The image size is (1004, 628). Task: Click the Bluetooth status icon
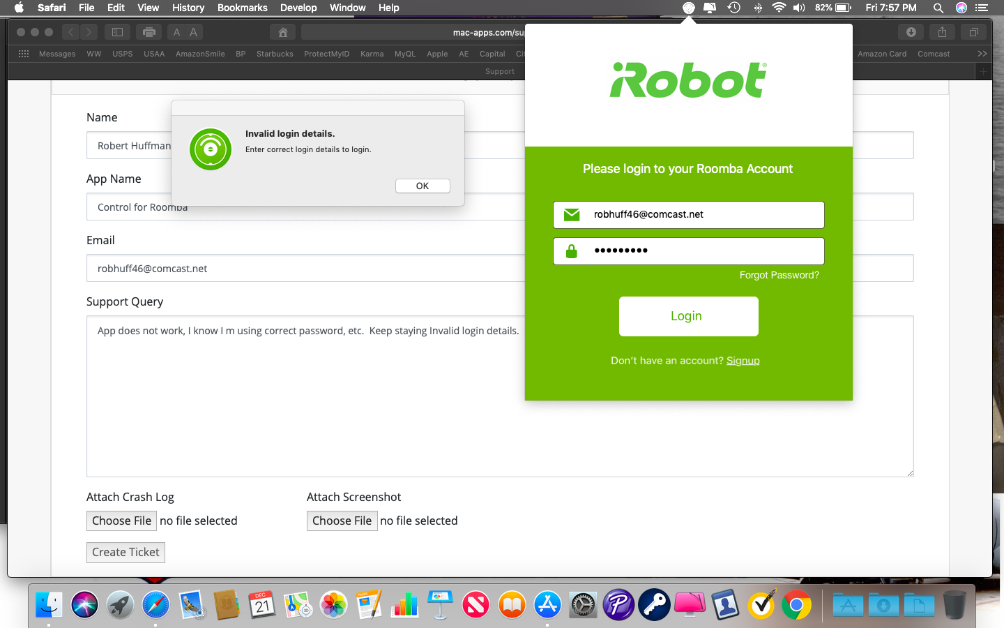758,8
